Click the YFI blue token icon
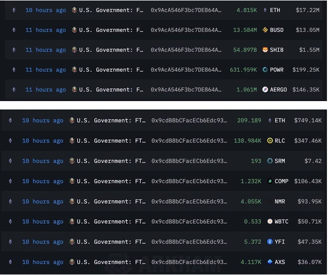328x275 pixels. (270, 242)
